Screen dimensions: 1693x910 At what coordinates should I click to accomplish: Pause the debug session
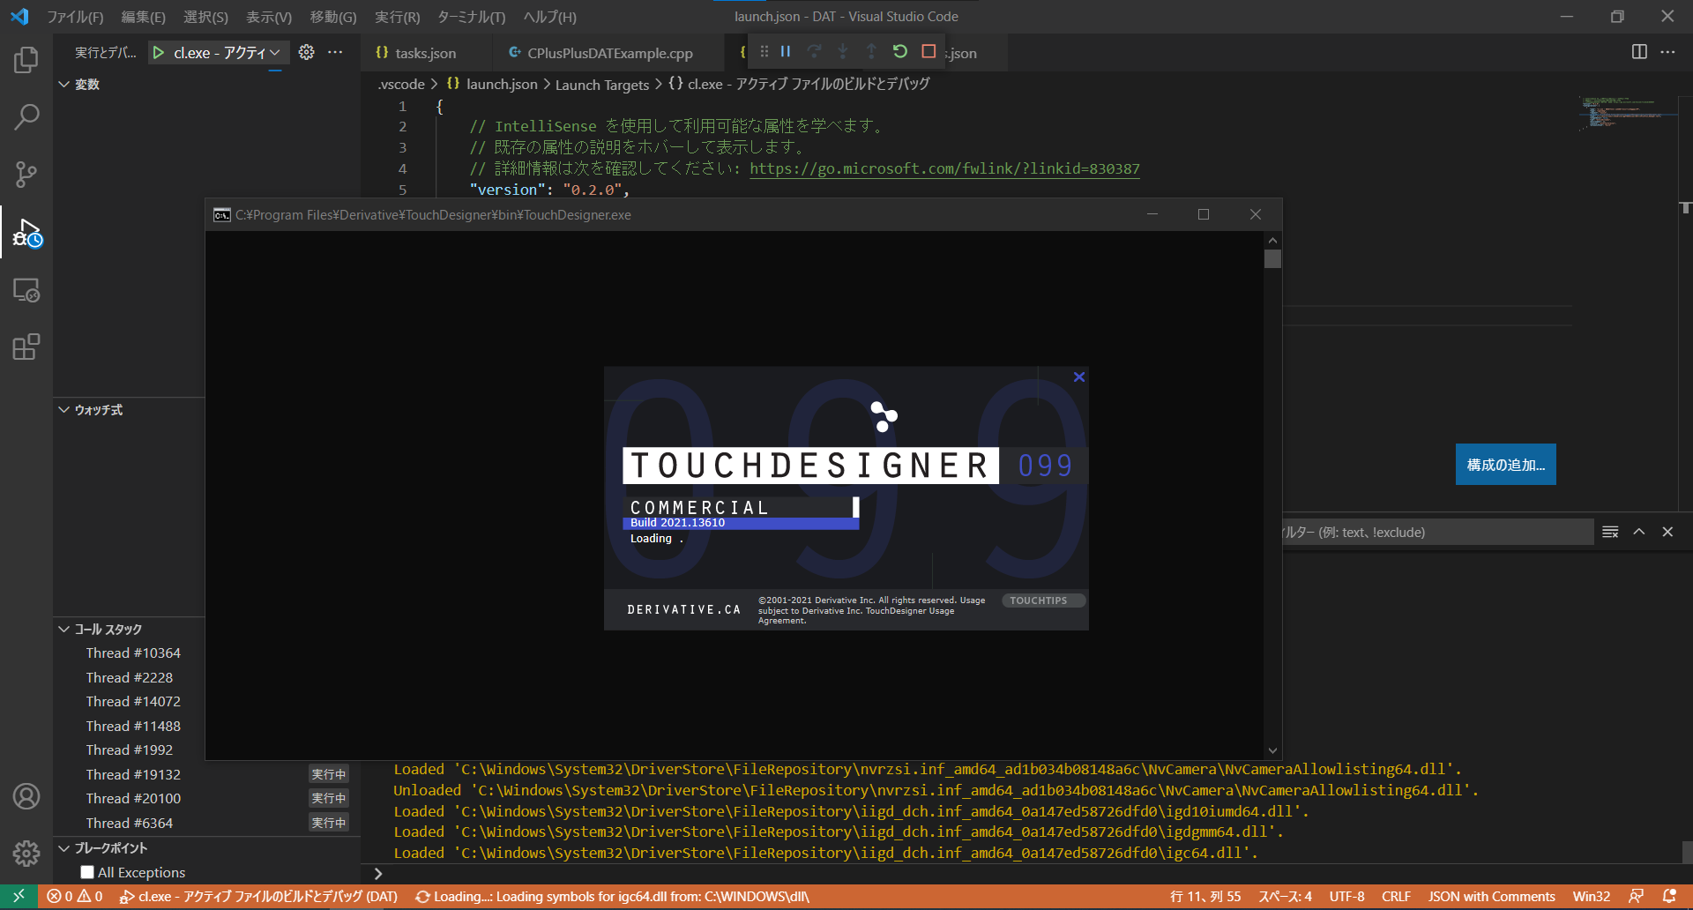pos(786,51)
